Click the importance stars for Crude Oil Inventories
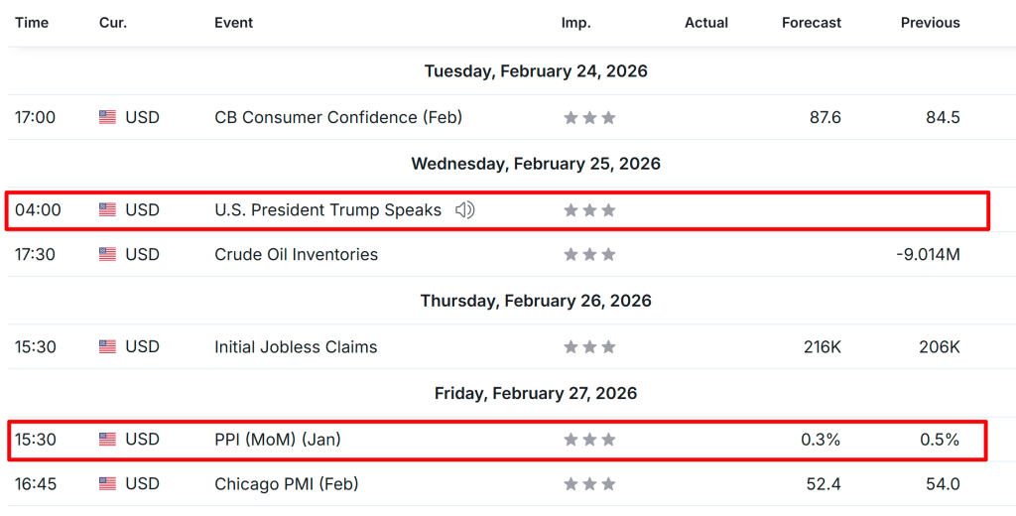Viewport: 1016px width, 516px height. coord(589,254)
